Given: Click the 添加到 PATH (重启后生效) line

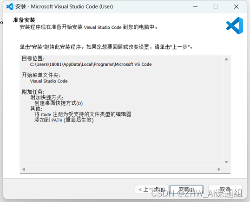Looking at the screenshot, I should (x=64, y=120).
